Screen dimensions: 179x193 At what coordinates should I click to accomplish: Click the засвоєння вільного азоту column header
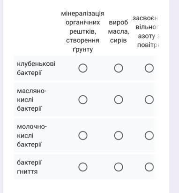[x=146, y=31]
